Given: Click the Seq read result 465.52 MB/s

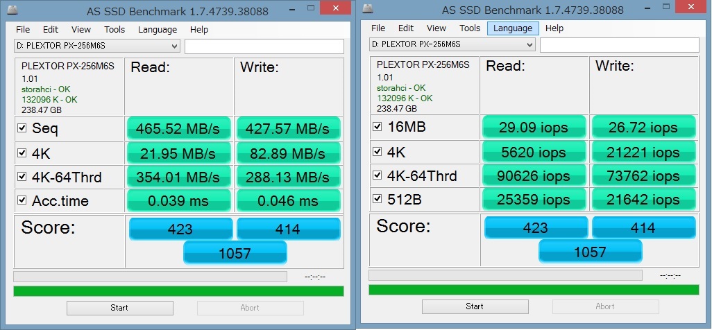Looking at the screenshot, I should 179,128.
